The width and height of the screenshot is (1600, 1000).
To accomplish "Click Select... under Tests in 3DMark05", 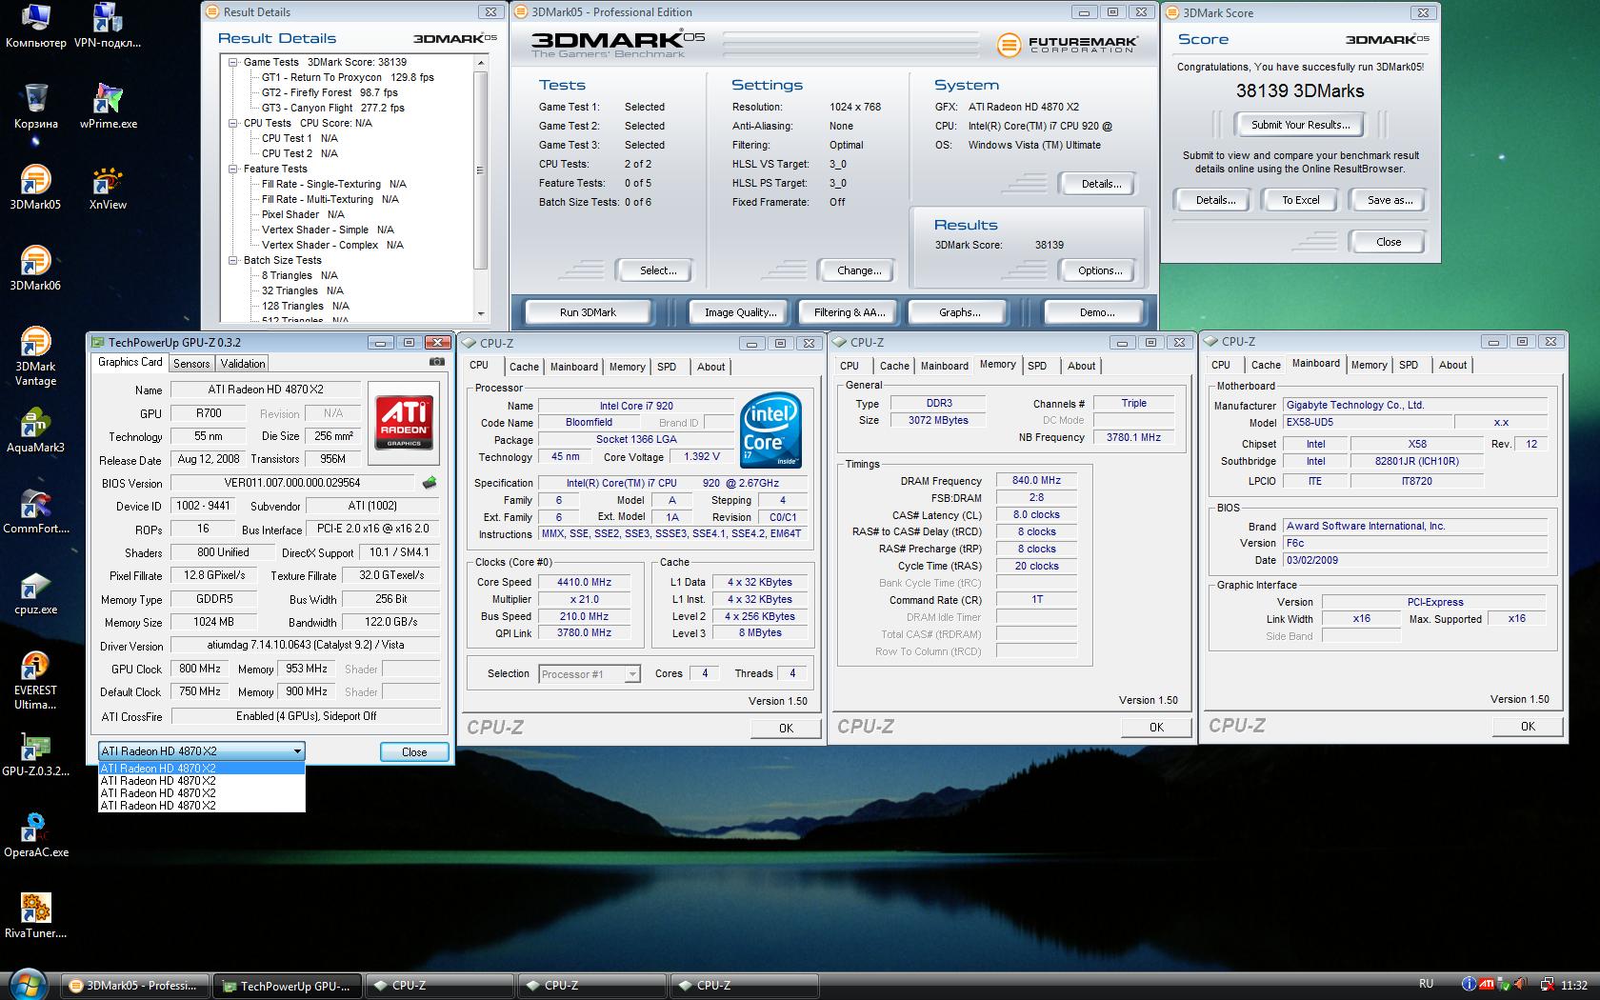I will [x=658, y=270].
